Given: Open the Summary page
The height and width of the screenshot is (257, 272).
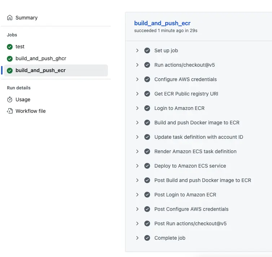Looking at the screenshot, I should (x=26, y=18).
